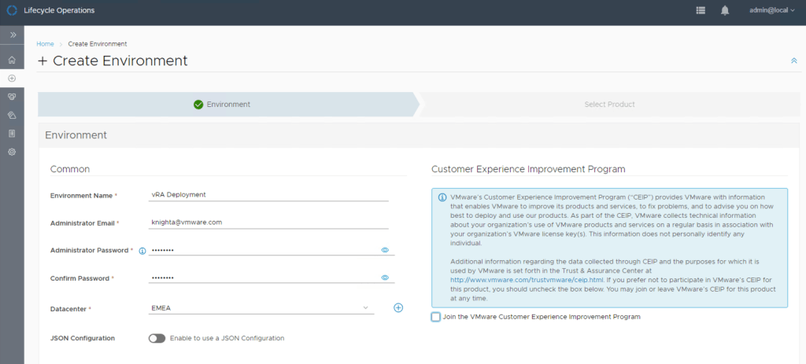Viewport: 806px width, 364px height.
Task: Show the Administrator Password with eye icon
Action: [386, 250]
